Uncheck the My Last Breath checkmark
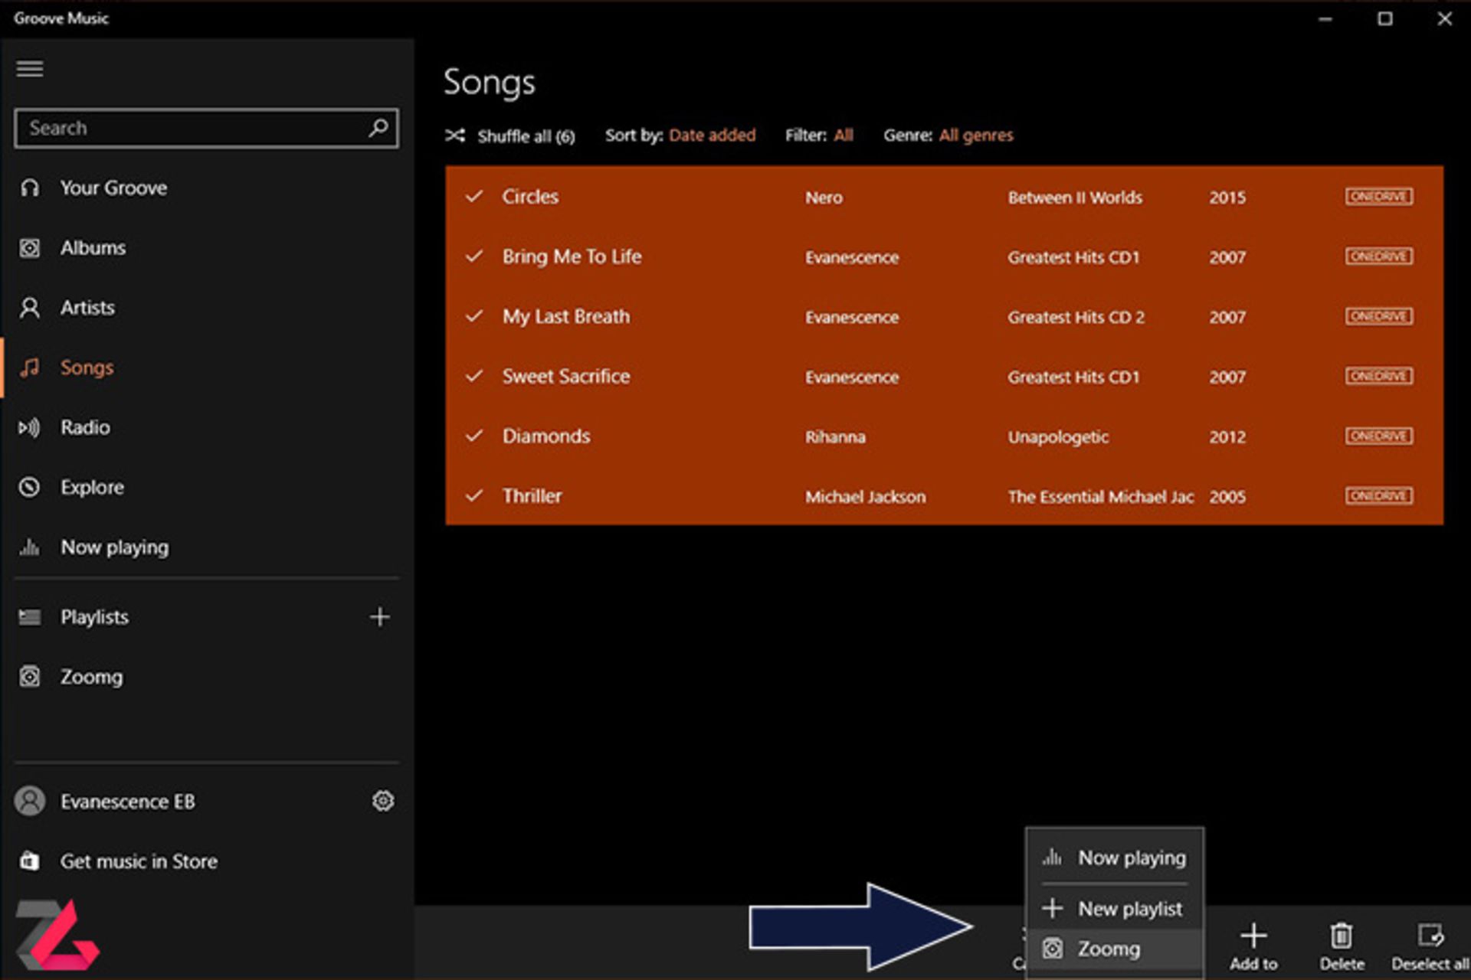This screenshot has height=980, width=1471. (x=474, y=316)
